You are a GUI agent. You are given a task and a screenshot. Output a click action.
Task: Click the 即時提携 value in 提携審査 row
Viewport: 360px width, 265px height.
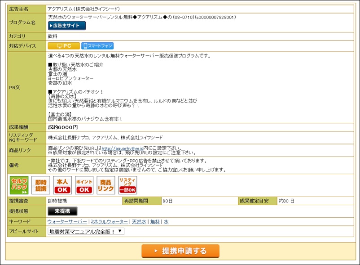click(x=57, y=201)
